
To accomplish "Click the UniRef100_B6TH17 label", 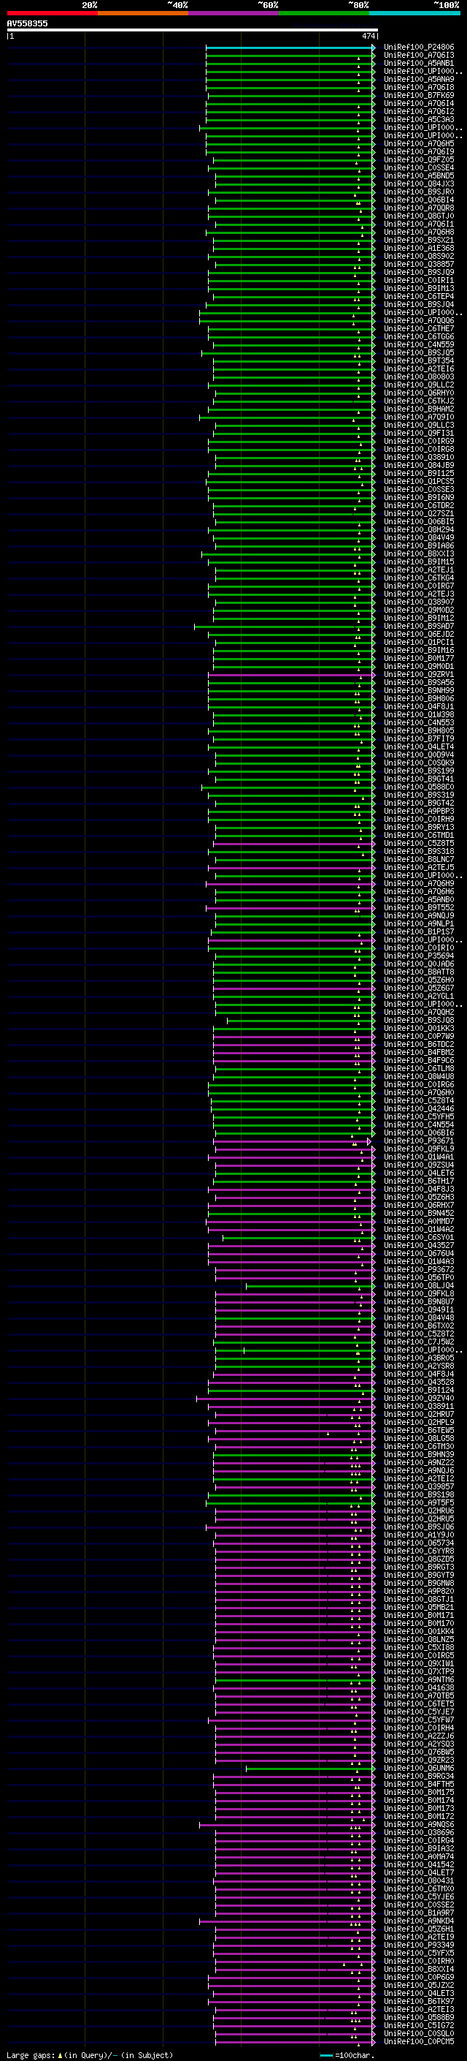I will 419,1181.
